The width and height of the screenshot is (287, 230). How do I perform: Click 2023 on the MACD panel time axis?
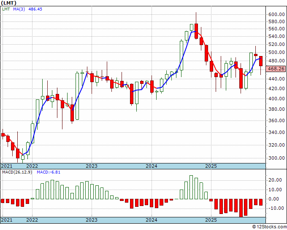pyautogui.click(x=92, y=220)
